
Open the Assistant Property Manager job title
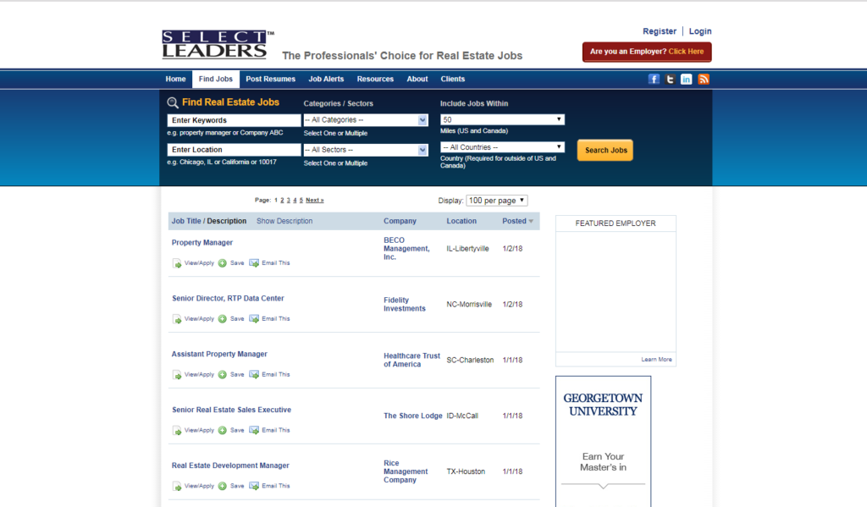[219, 355]
